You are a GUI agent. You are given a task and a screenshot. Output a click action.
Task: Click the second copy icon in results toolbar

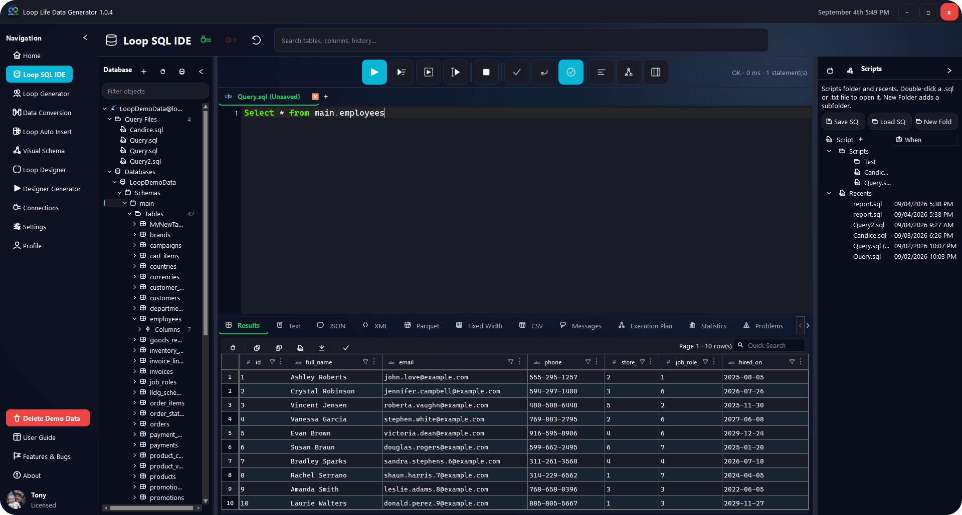pos(279,347)
